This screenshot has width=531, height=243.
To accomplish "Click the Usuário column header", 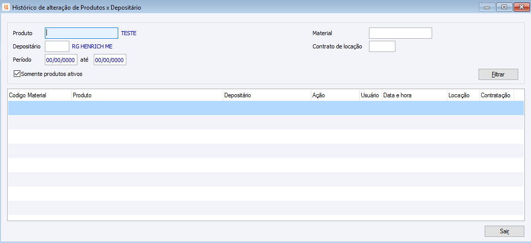I will 370,95.
